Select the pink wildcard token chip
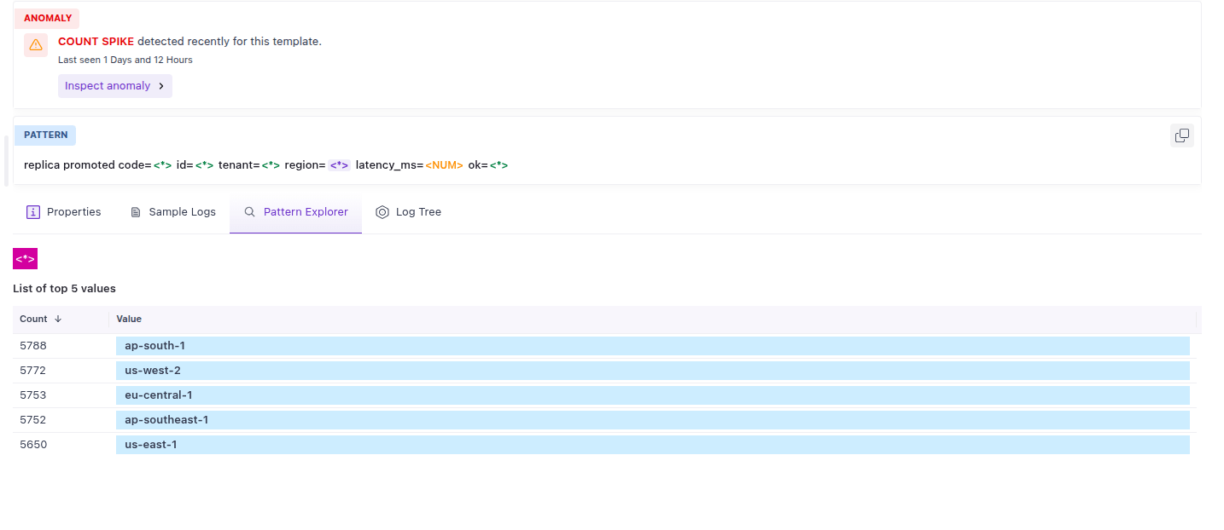1224x530 pixels. coord(25,259)
